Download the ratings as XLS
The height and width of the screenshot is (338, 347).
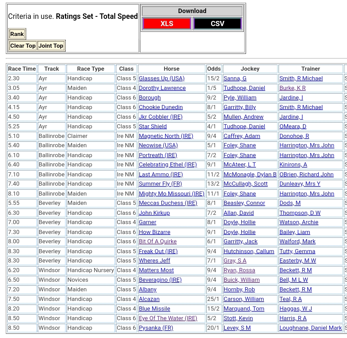point(167,24)
